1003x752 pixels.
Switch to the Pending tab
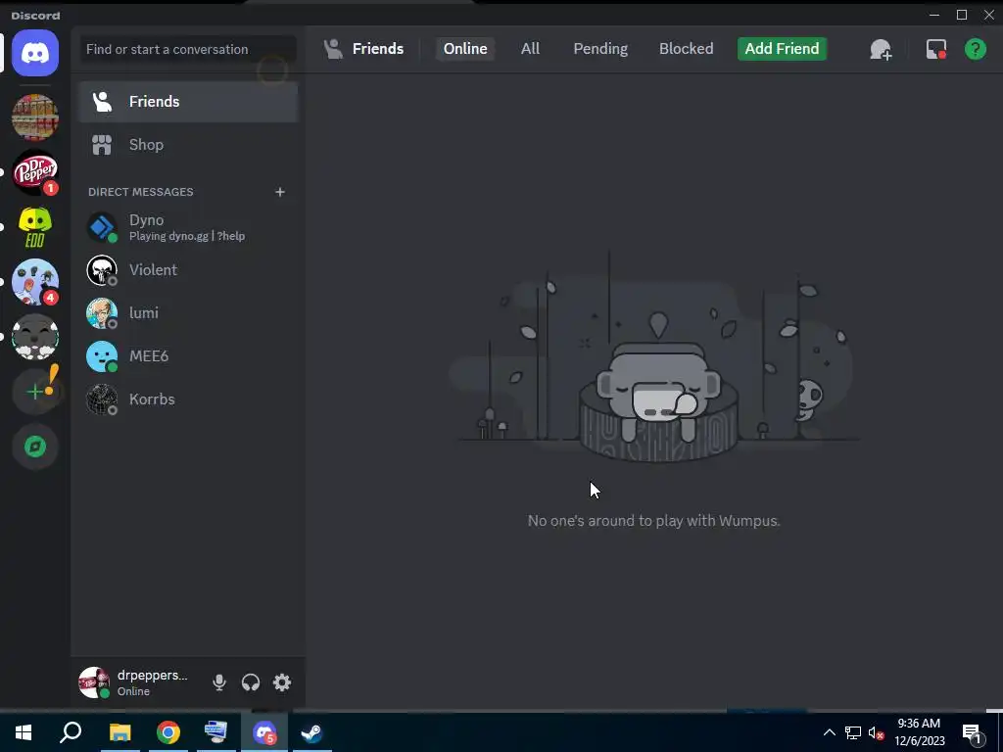pos(600,49)
